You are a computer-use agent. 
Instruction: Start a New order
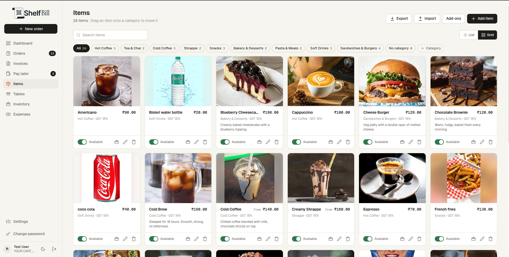click(x=31, y=29)
